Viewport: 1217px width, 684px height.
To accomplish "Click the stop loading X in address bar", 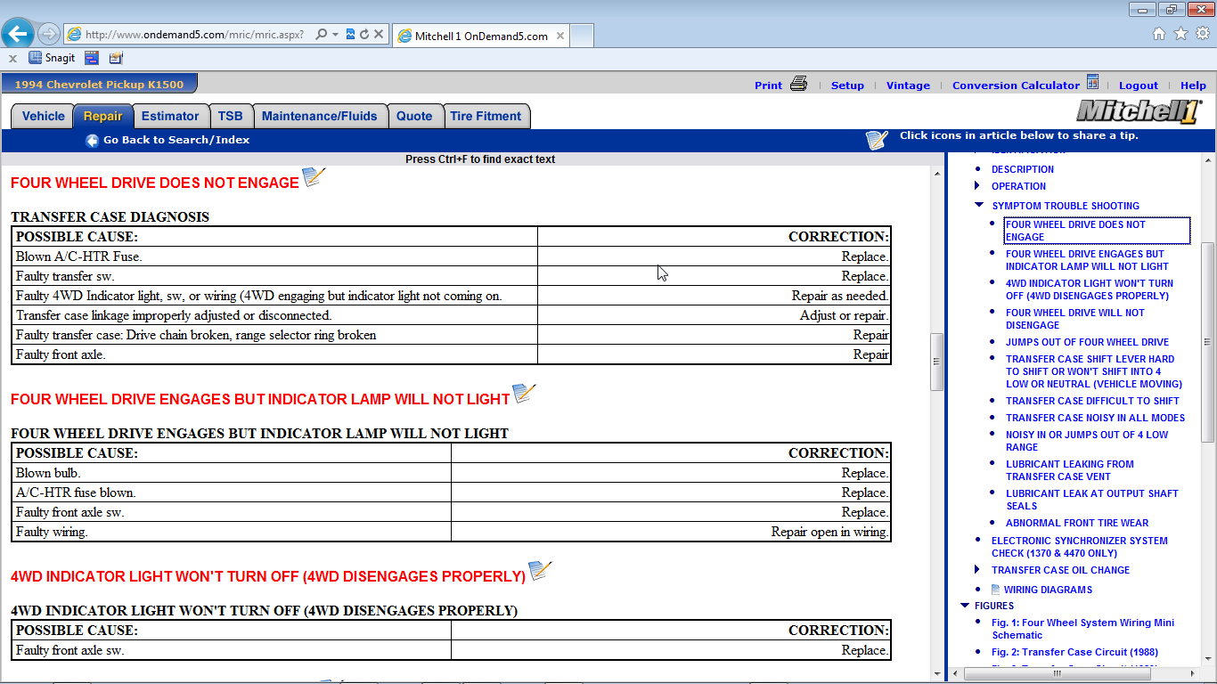I will pyautogui.click(x=379, y=35).
